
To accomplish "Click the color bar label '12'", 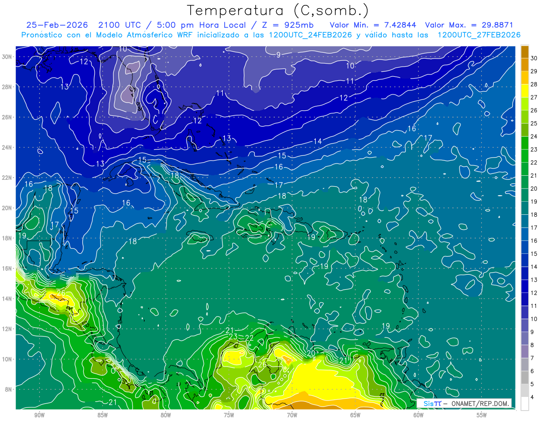I will 534,293.
